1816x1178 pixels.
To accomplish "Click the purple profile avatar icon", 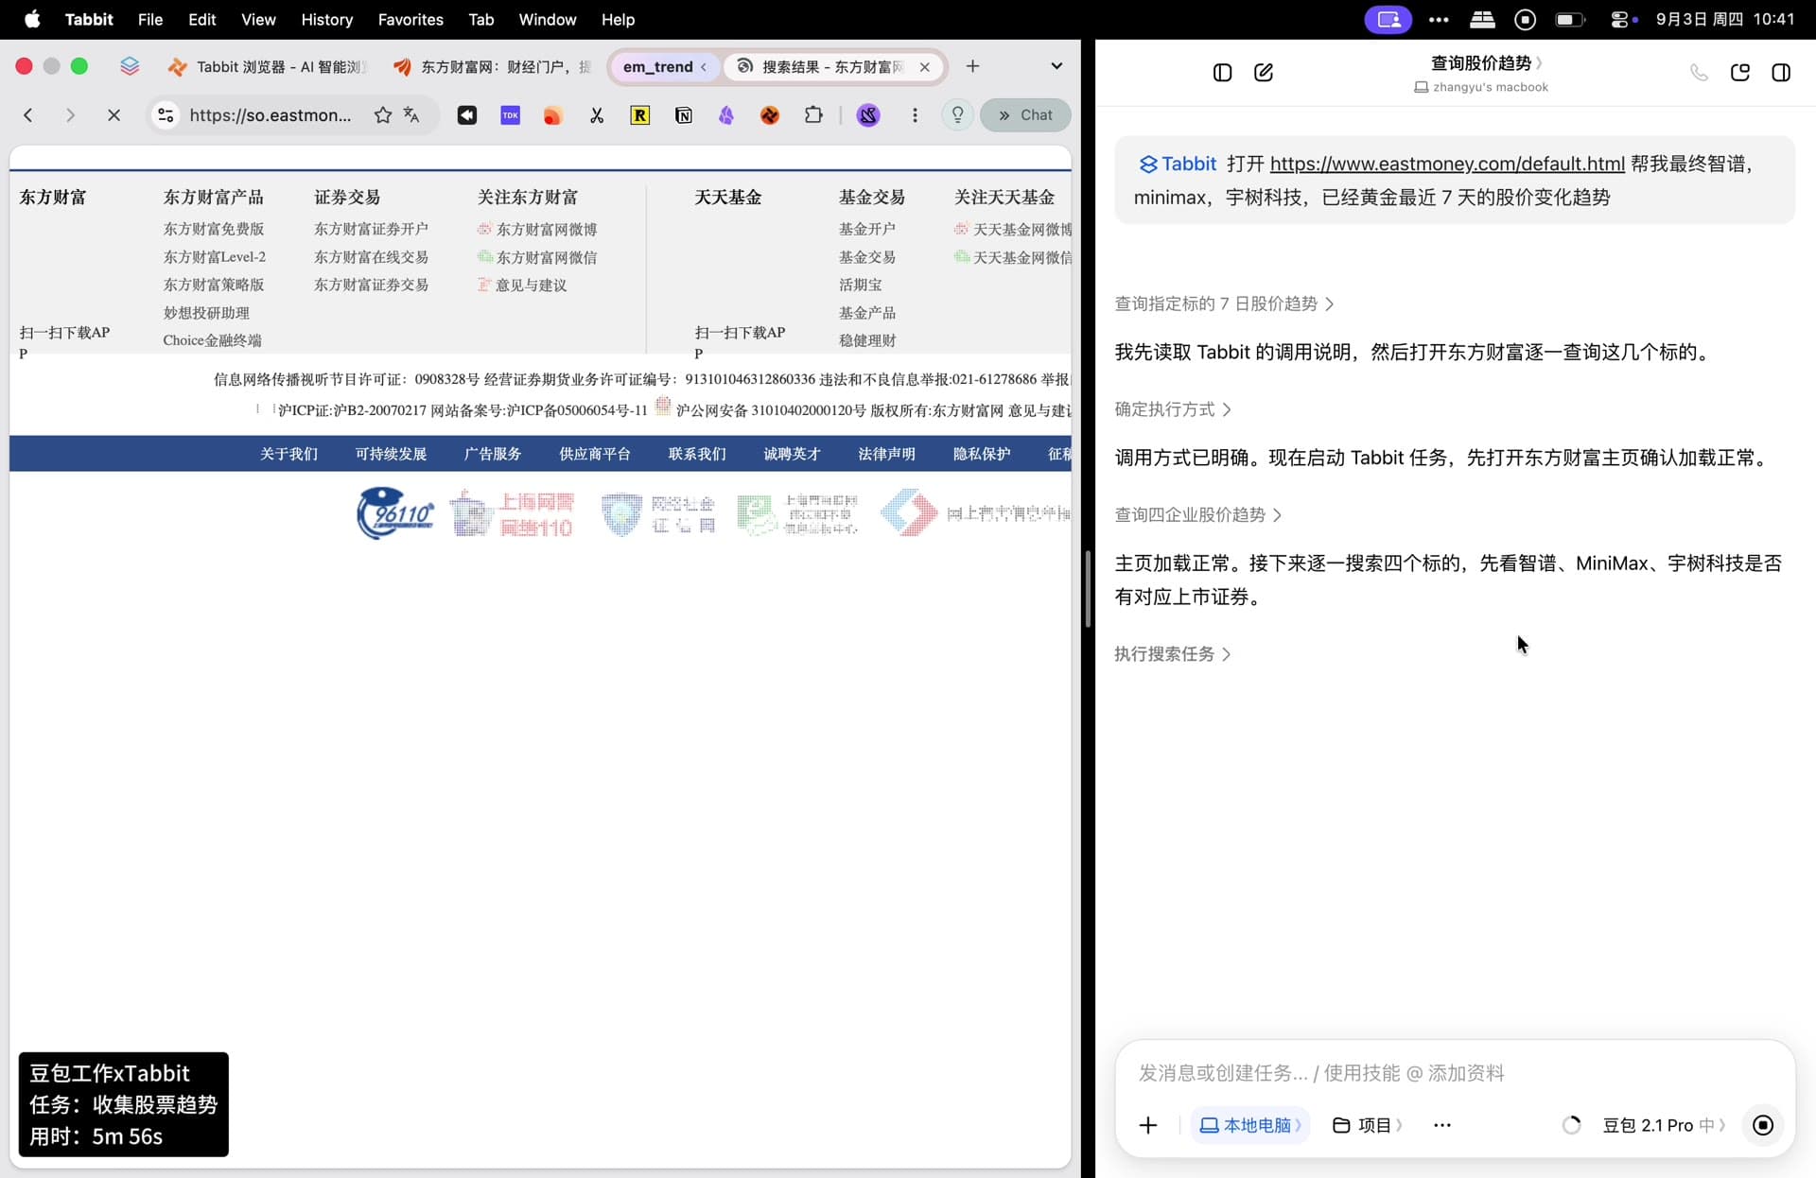I will tap(868, 115).
